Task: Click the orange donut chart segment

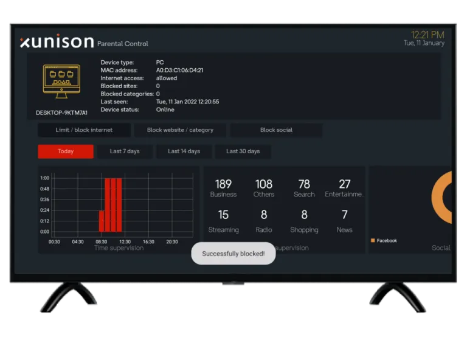Action: pyautogui.click(x=438, y=198)
